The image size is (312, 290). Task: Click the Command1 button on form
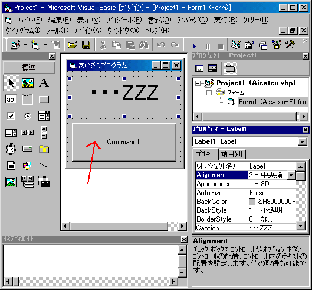(124, 142)
